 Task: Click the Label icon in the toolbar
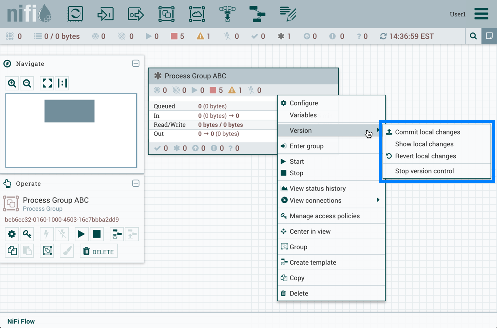click(288, 14)
